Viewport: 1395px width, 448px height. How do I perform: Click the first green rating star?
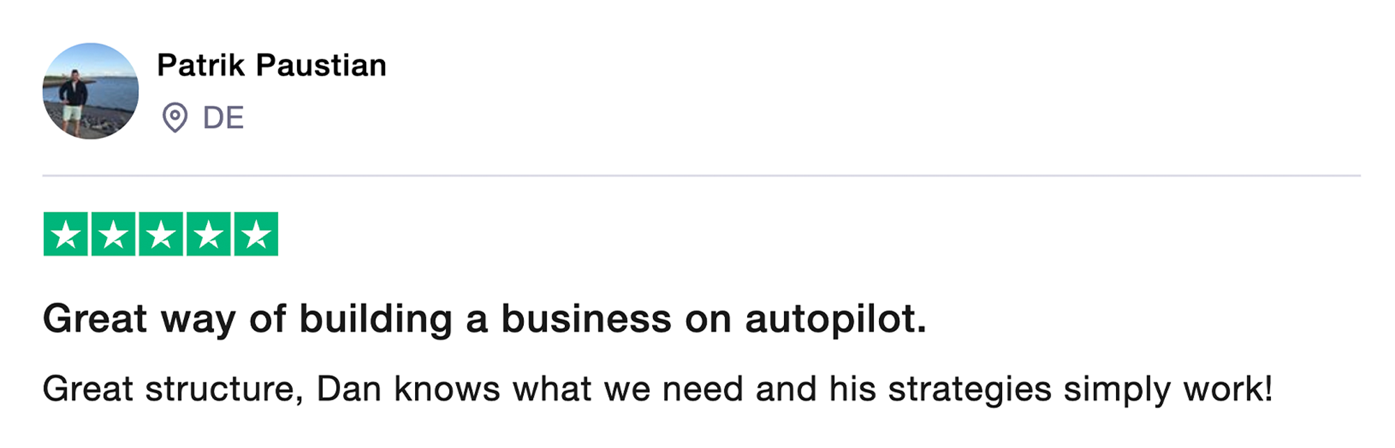pyautogui.click(x=66, y=234)
